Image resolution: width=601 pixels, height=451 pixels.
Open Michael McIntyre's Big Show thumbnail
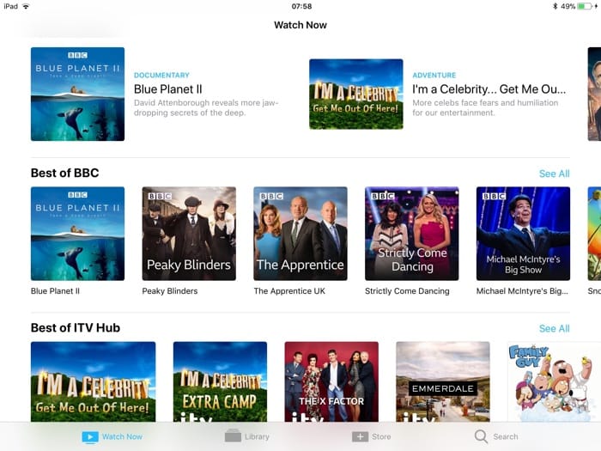[x=523, y=233]
